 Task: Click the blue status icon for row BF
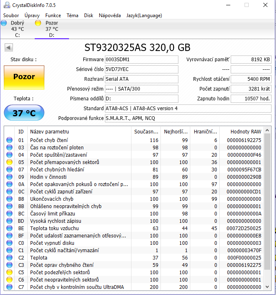pyautogui.click(x=9, y=235)
